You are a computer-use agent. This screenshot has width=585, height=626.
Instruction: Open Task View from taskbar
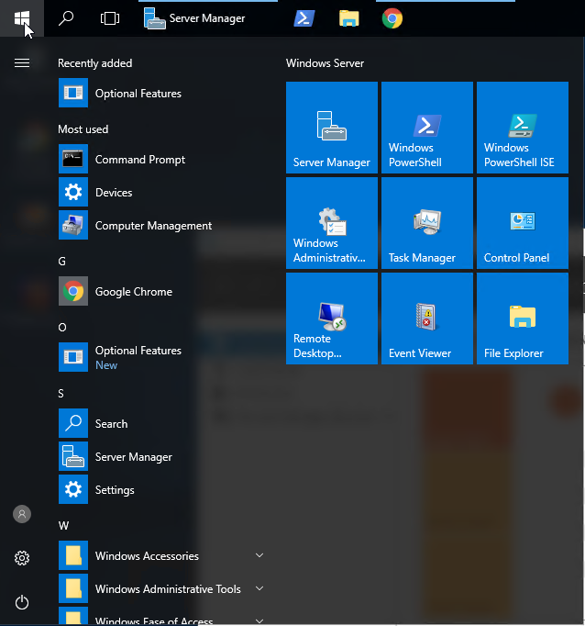(110, 18)
